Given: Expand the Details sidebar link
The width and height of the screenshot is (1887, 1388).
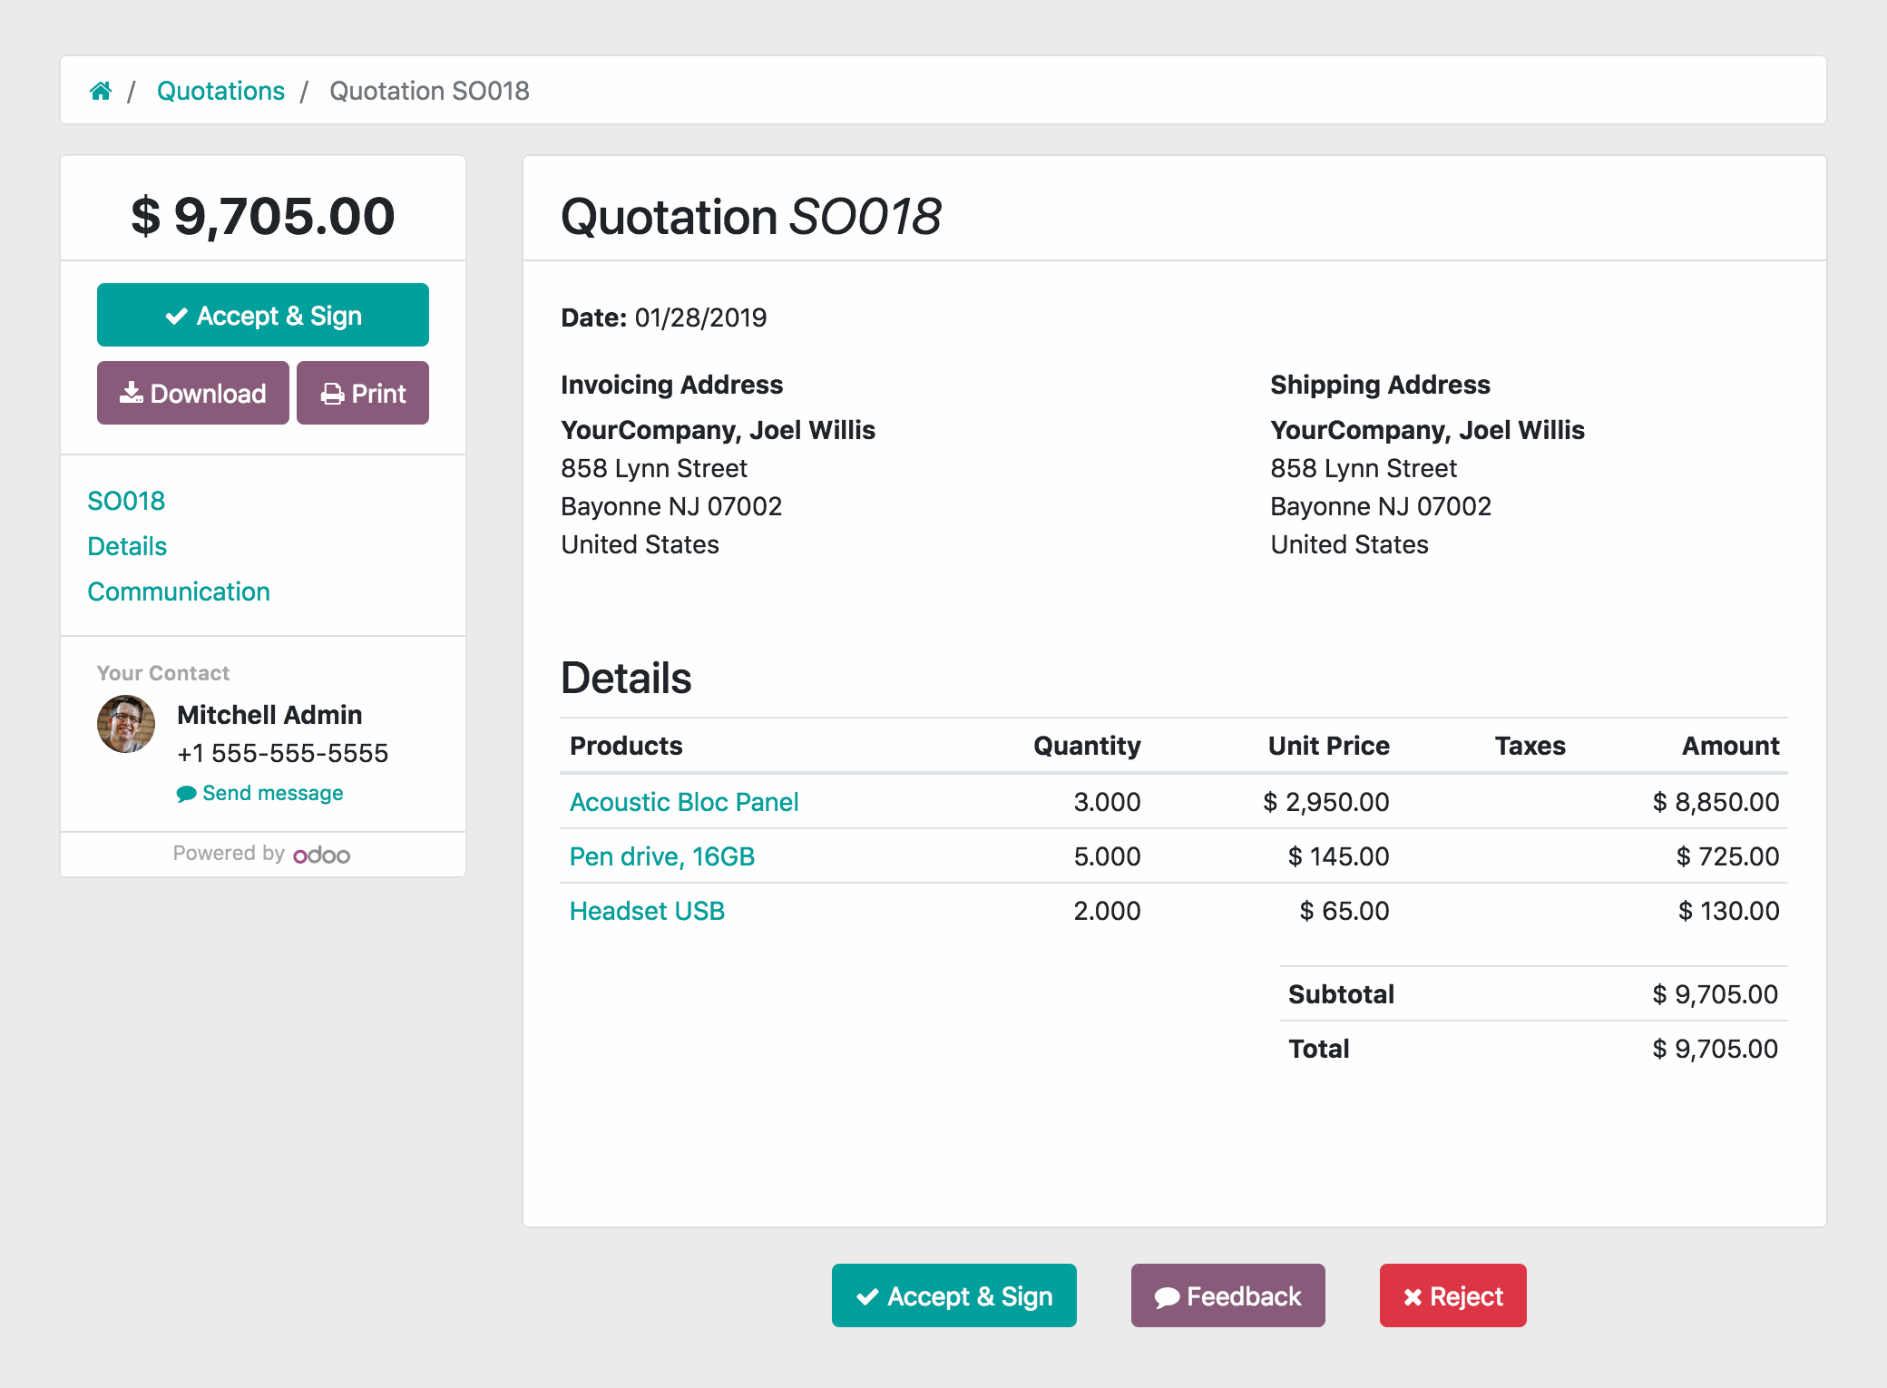Looking at the screenshot, I should point(129,545).
